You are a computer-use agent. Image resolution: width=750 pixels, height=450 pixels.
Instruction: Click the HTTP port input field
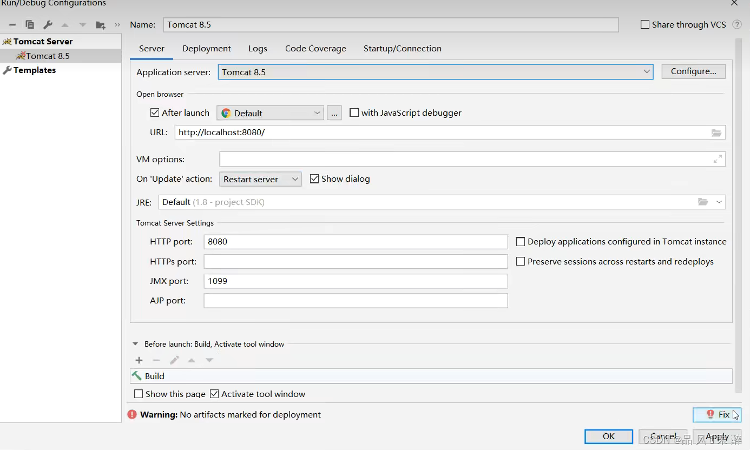356,242
